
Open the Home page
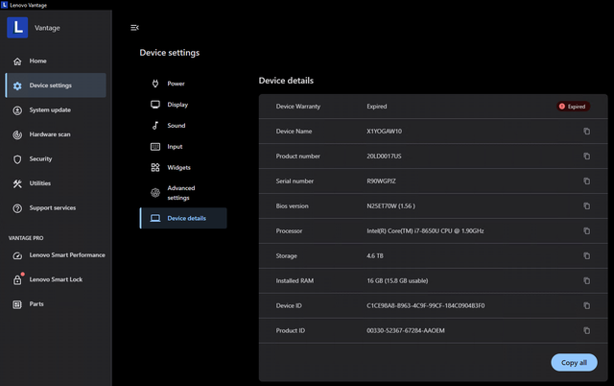point(56,61)
